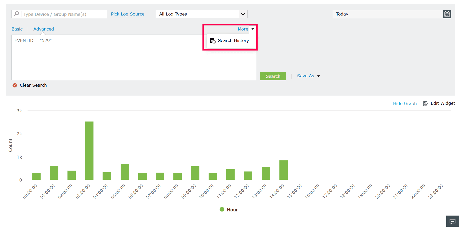Open the Save As dropdown

pyautogui.click(x=308, y=76)
